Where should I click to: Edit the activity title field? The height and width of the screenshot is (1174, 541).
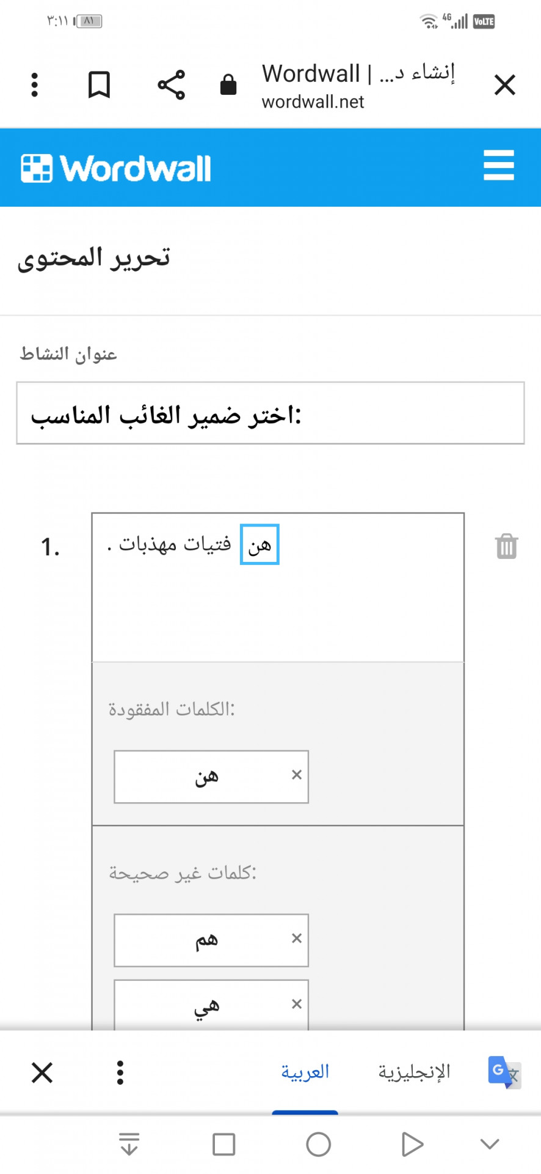[x=270, y=413]
